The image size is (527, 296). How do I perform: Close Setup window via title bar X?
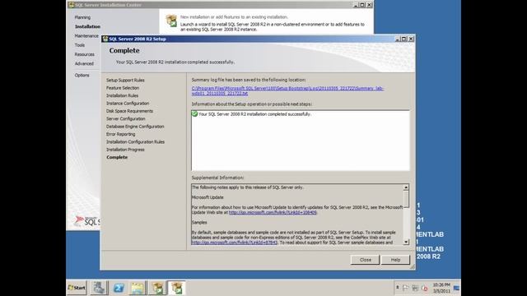[x=411, y=39]
